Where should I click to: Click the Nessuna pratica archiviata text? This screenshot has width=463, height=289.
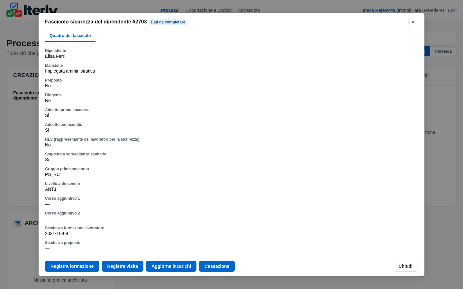[x=60, y=280]
